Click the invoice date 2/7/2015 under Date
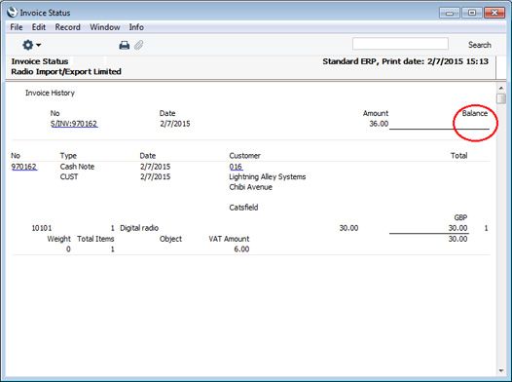 (x=174, y=124)
